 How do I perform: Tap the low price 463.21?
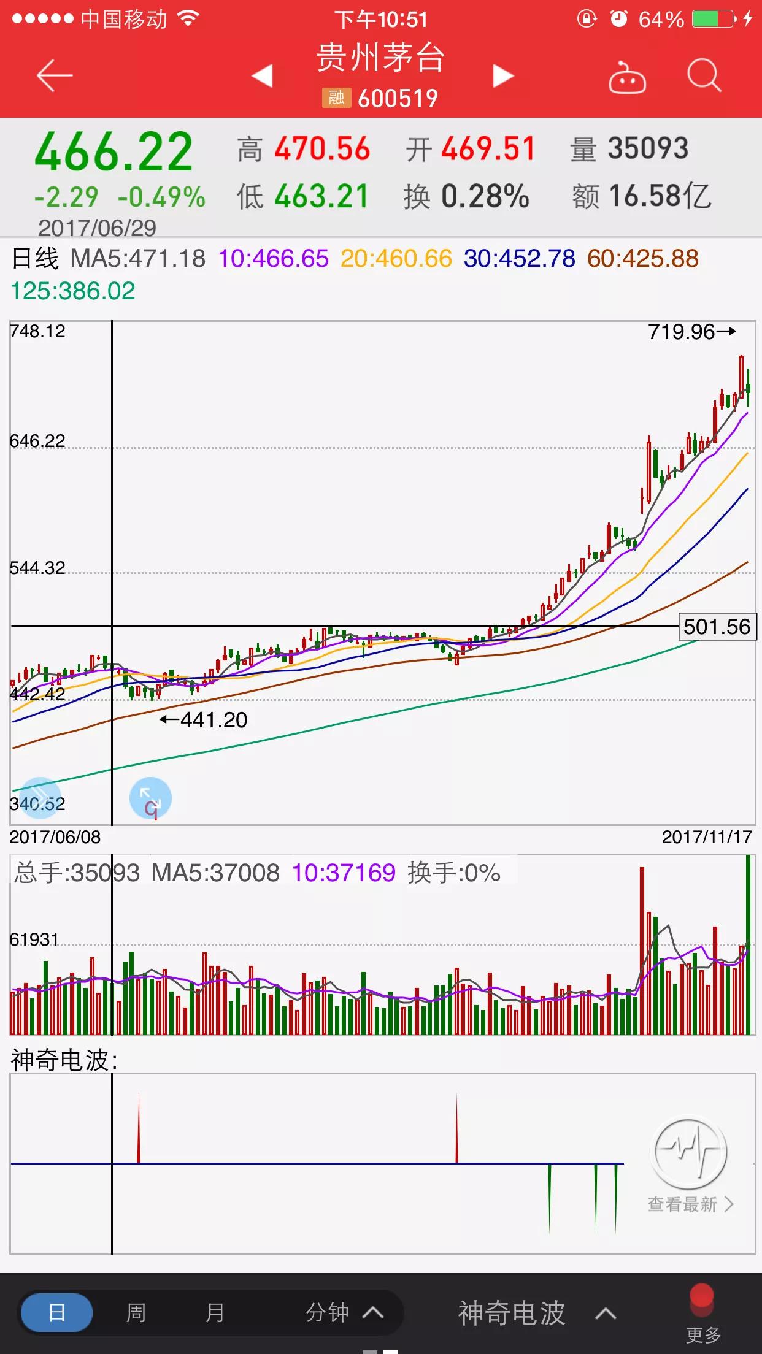click(321, 197)
